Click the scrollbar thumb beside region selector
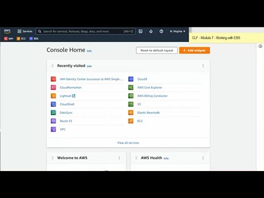Viewport: 264px width, 198px height. (x=190, y=30)
